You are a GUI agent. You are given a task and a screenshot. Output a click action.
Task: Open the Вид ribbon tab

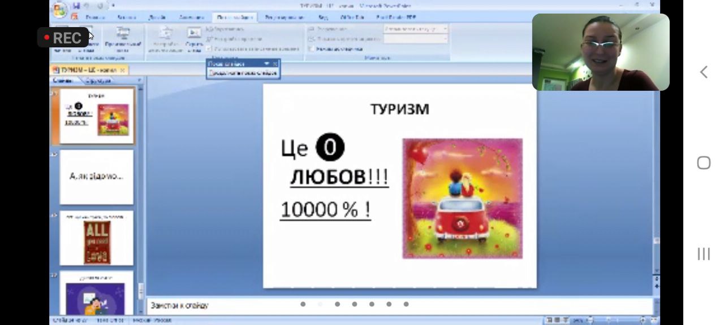pos(323,17)
